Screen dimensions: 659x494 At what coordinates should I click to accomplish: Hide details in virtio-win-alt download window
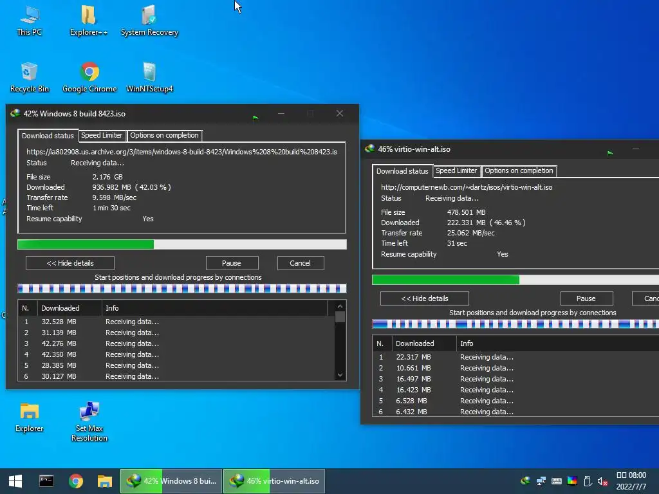tap(425, 298)
